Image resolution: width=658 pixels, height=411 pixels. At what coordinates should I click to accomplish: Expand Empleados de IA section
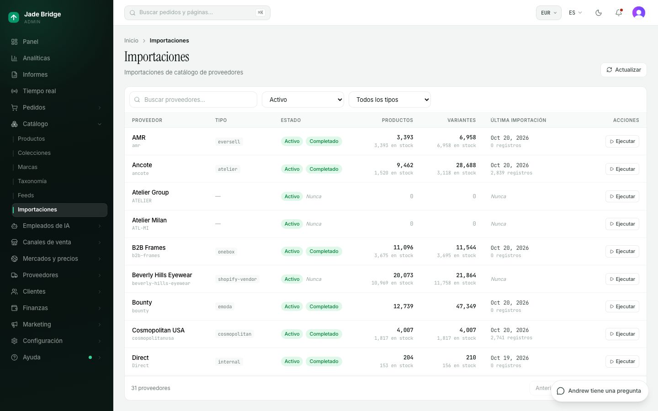click(57, 226)
